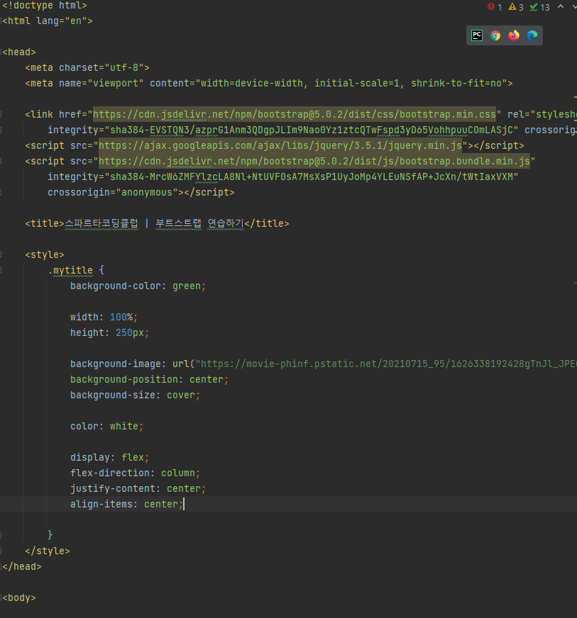Click the red error stripe mark beside background-color
The height and width of the screenshot is (618, 577).
pyautogui.click(x=576, y=283)
